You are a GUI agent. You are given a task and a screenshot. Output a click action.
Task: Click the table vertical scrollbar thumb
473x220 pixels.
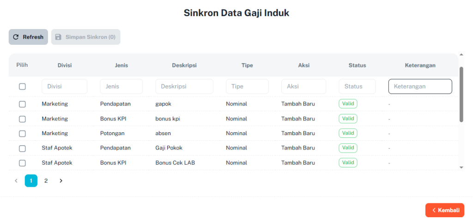pos(461,95)
